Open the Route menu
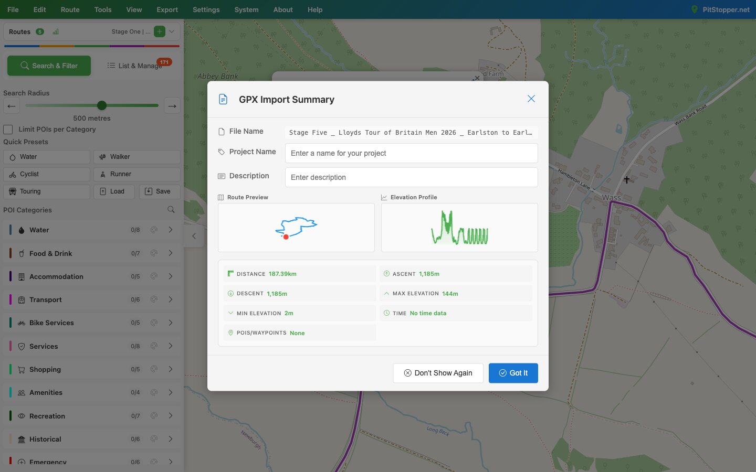The height and width of the screenshot is (472, 756). coord(70,9)
